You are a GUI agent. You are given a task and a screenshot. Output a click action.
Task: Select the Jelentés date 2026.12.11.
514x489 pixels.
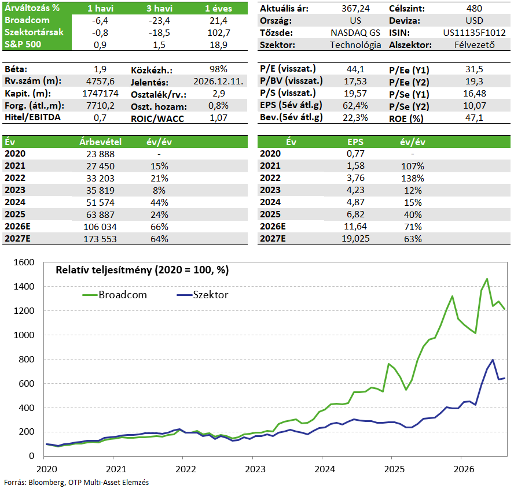click(218, 81)
